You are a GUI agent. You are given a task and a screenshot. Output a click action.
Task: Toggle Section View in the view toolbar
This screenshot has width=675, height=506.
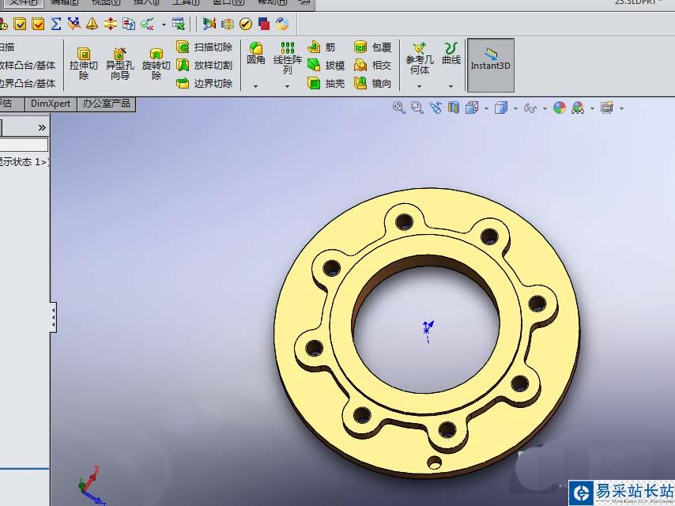pyautogui.click(x=454, y=108)
